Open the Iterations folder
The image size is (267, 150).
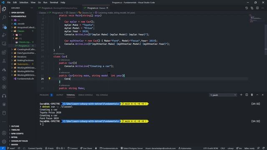[x=22, y=57]
